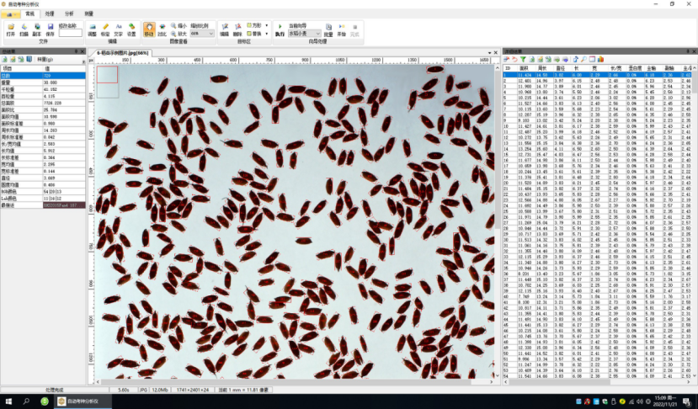This screenshot has width=698, height=409.
Task: Click in the 修改名称 name input field
Action: pyautogui.click(x=71, y=33)
